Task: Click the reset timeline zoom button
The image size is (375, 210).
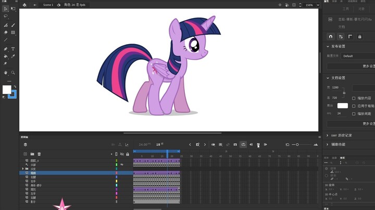Action: 287,145
